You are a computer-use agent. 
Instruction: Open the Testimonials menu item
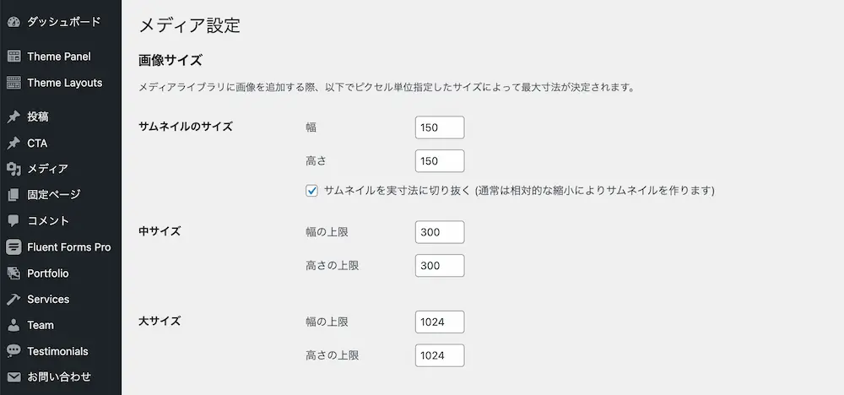57,351
